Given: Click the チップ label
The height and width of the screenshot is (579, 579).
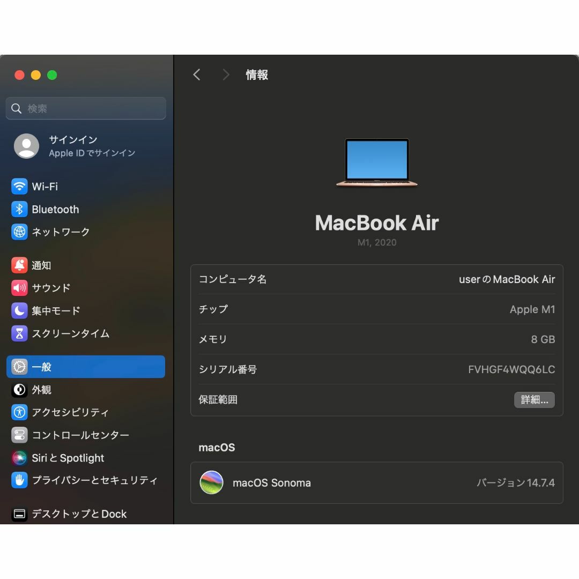Looking at the screenshot, I should (213, 309).
